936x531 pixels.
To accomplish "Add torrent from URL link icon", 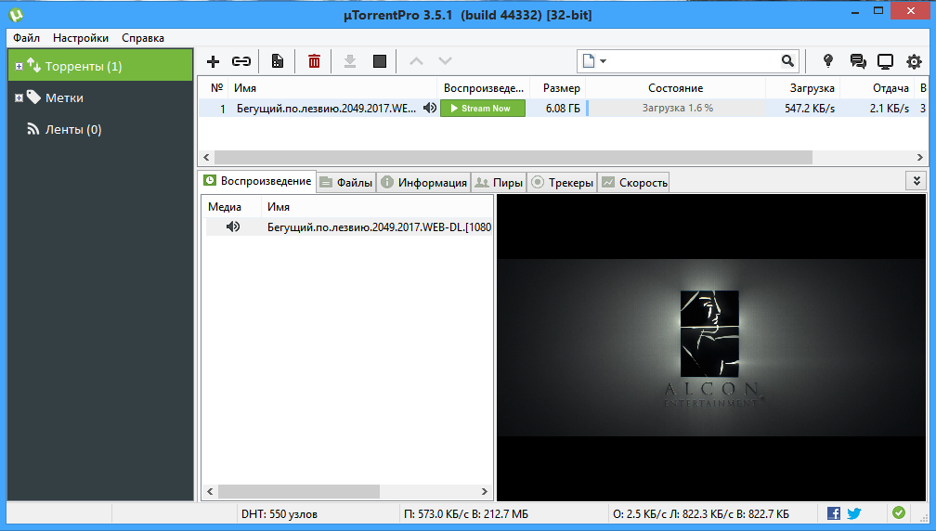I will (241, 61).
